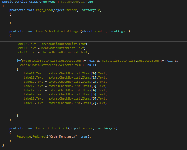187x150 pixels.
Task: Click the true argument in Response.Redirect
Action: 84,136
